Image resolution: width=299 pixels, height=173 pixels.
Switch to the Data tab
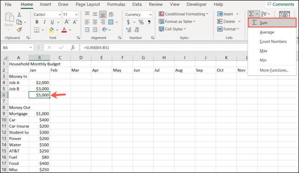[137, 5]
